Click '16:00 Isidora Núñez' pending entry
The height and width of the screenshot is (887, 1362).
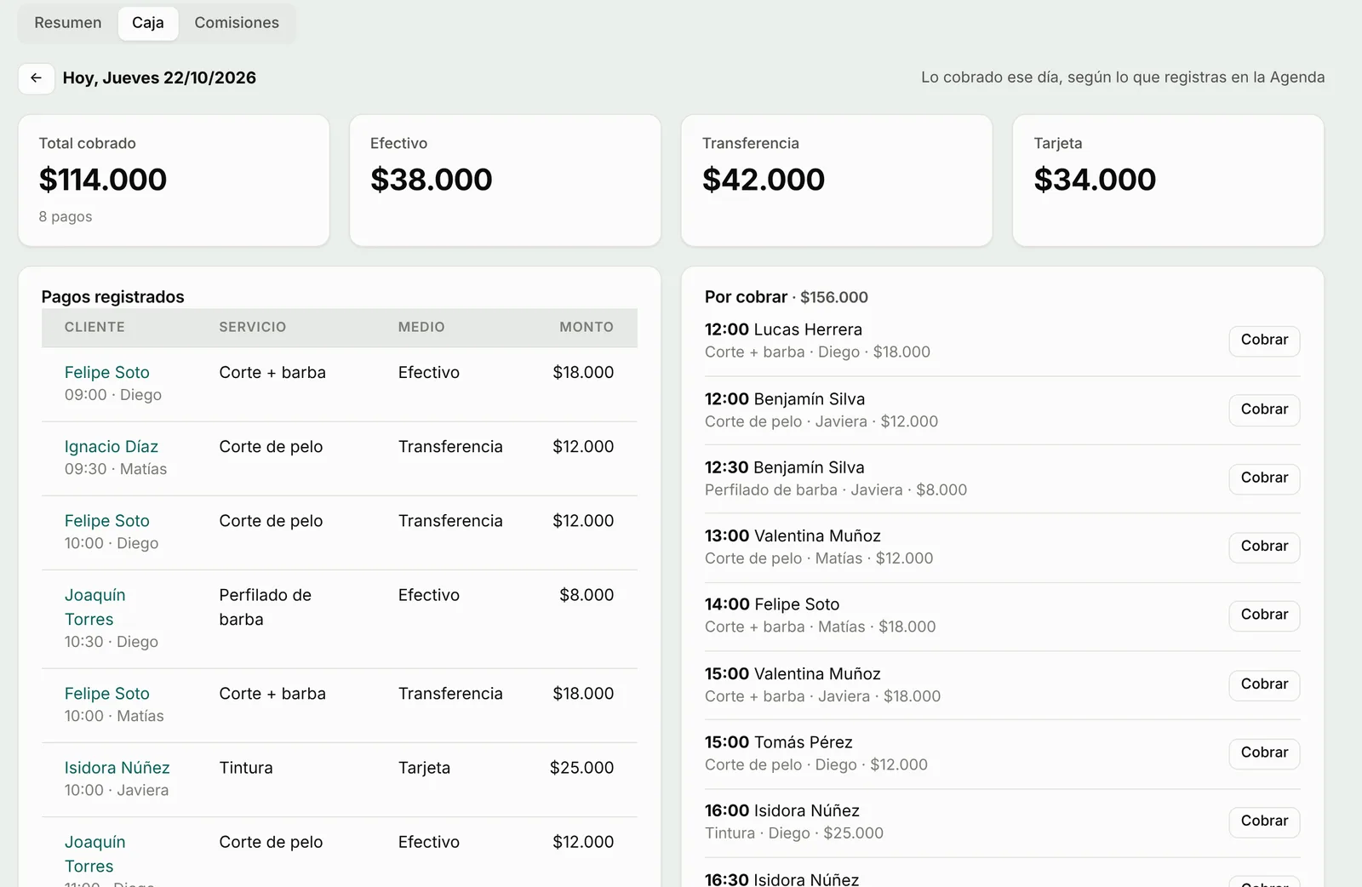(x=782, y=811)
